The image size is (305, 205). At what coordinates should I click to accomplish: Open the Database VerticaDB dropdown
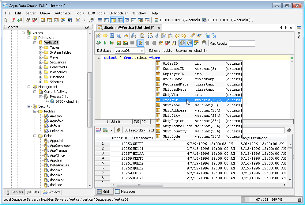tap(130, 51)
